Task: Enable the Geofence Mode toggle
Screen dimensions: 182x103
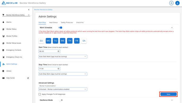Action: tap(61, 100)
